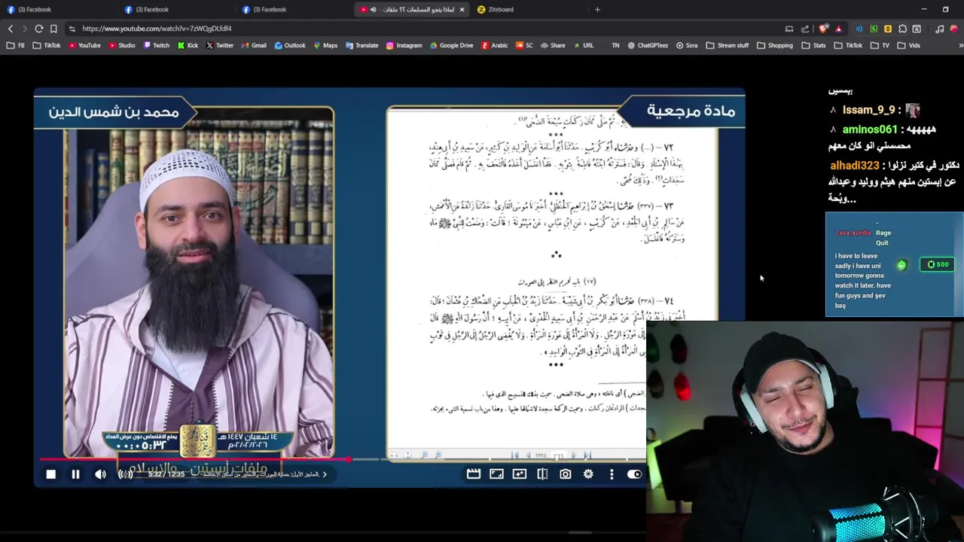The height and width of the screenshot is (542, 964).
Task: Click the ambient sound waves icon in player
Action: tap(125, 474)
